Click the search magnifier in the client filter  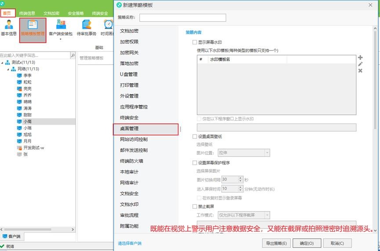(73, 55)
